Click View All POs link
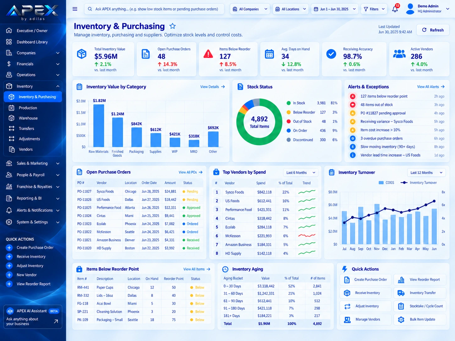The image size is (455, 341). click(190, 172)
